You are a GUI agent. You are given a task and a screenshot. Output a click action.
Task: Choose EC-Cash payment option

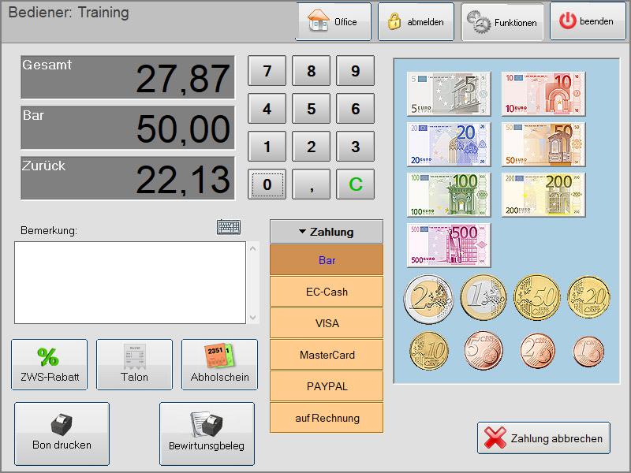click(327, 292)
